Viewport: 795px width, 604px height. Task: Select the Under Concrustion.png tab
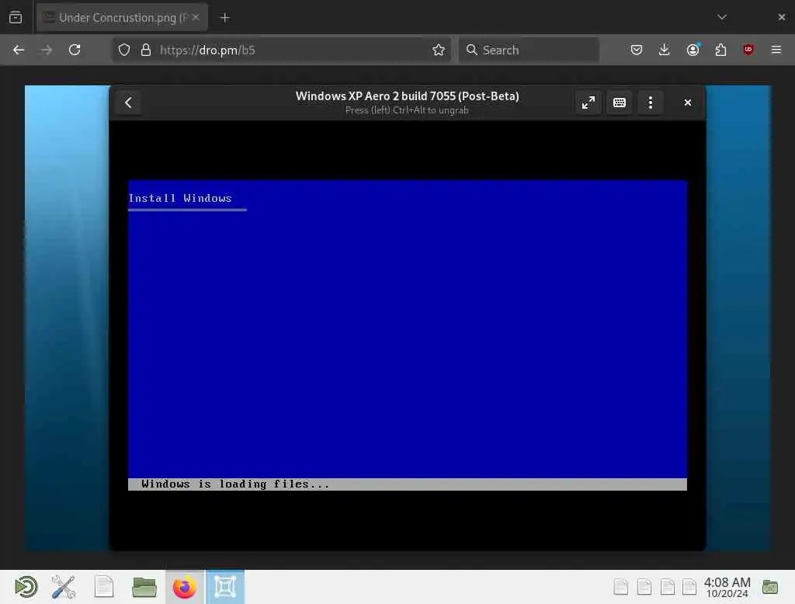[x=122, y=18]
